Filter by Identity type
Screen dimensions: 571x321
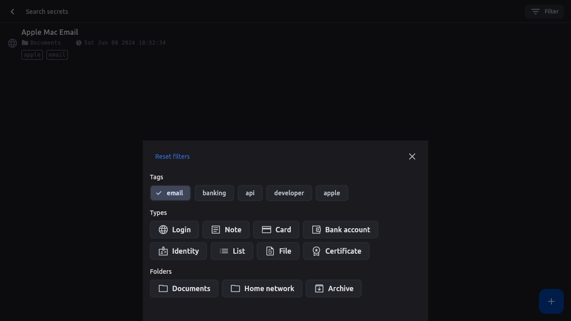point(178,251)
